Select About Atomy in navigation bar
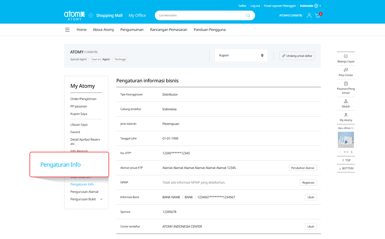The height and width of the screenshot is (239, 385). point(103,30)
